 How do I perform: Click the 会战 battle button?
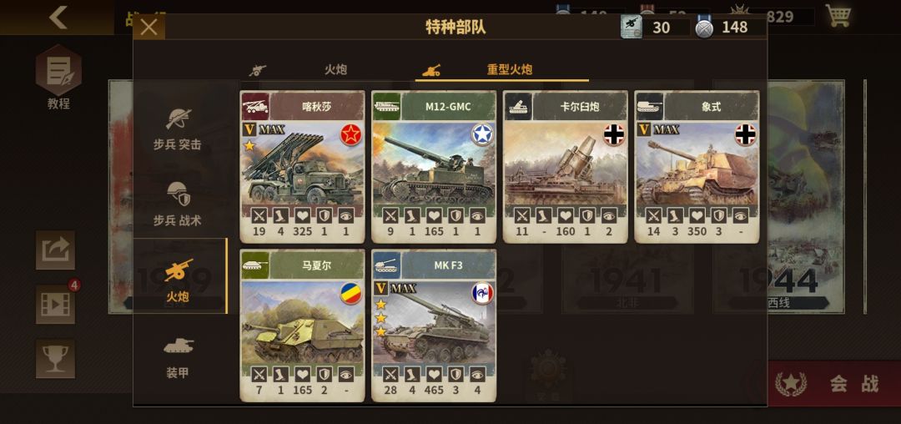pos(834,384)
